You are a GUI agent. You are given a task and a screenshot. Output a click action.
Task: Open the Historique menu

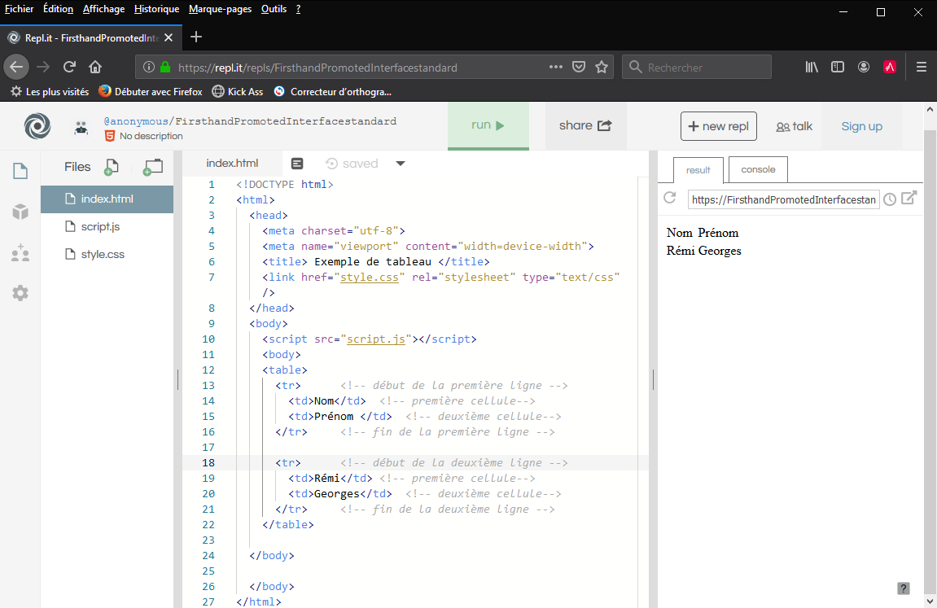click(x=156, y=9)
